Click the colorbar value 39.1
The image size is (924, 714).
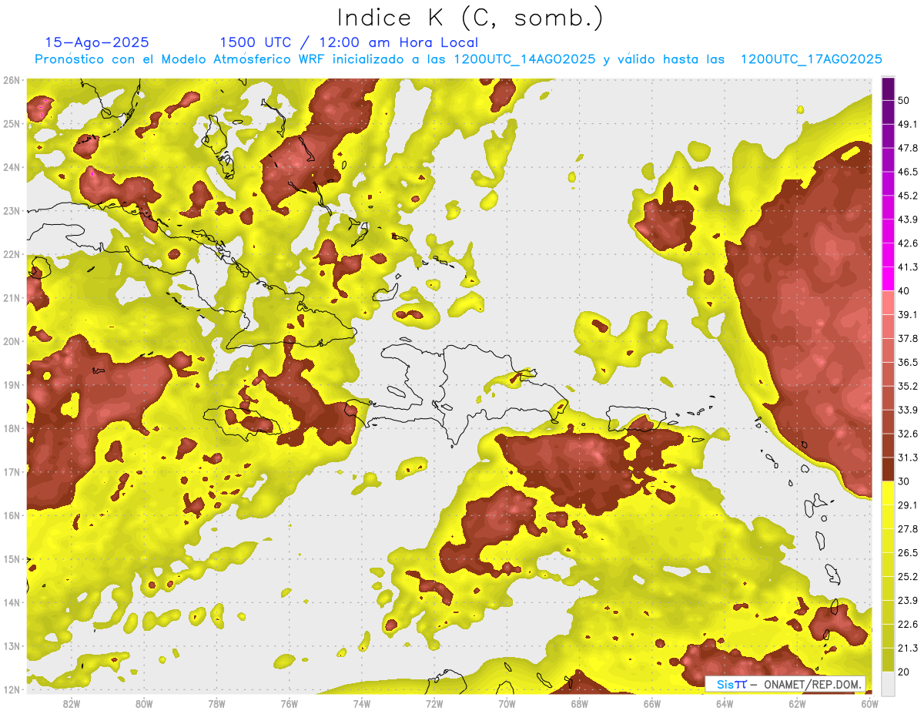coord(908,315)
